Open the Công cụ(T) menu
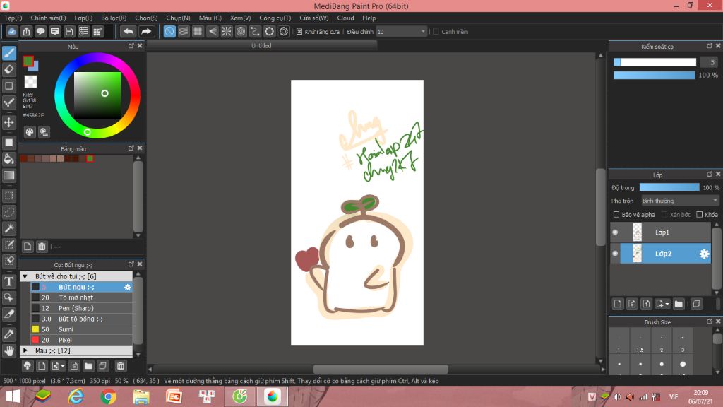The width and height of the screenshot is (723, 407). tap(275, 18)
